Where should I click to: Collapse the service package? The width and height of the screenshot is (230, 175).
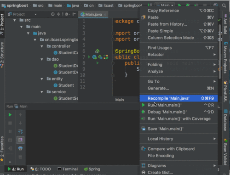[42, 92]
